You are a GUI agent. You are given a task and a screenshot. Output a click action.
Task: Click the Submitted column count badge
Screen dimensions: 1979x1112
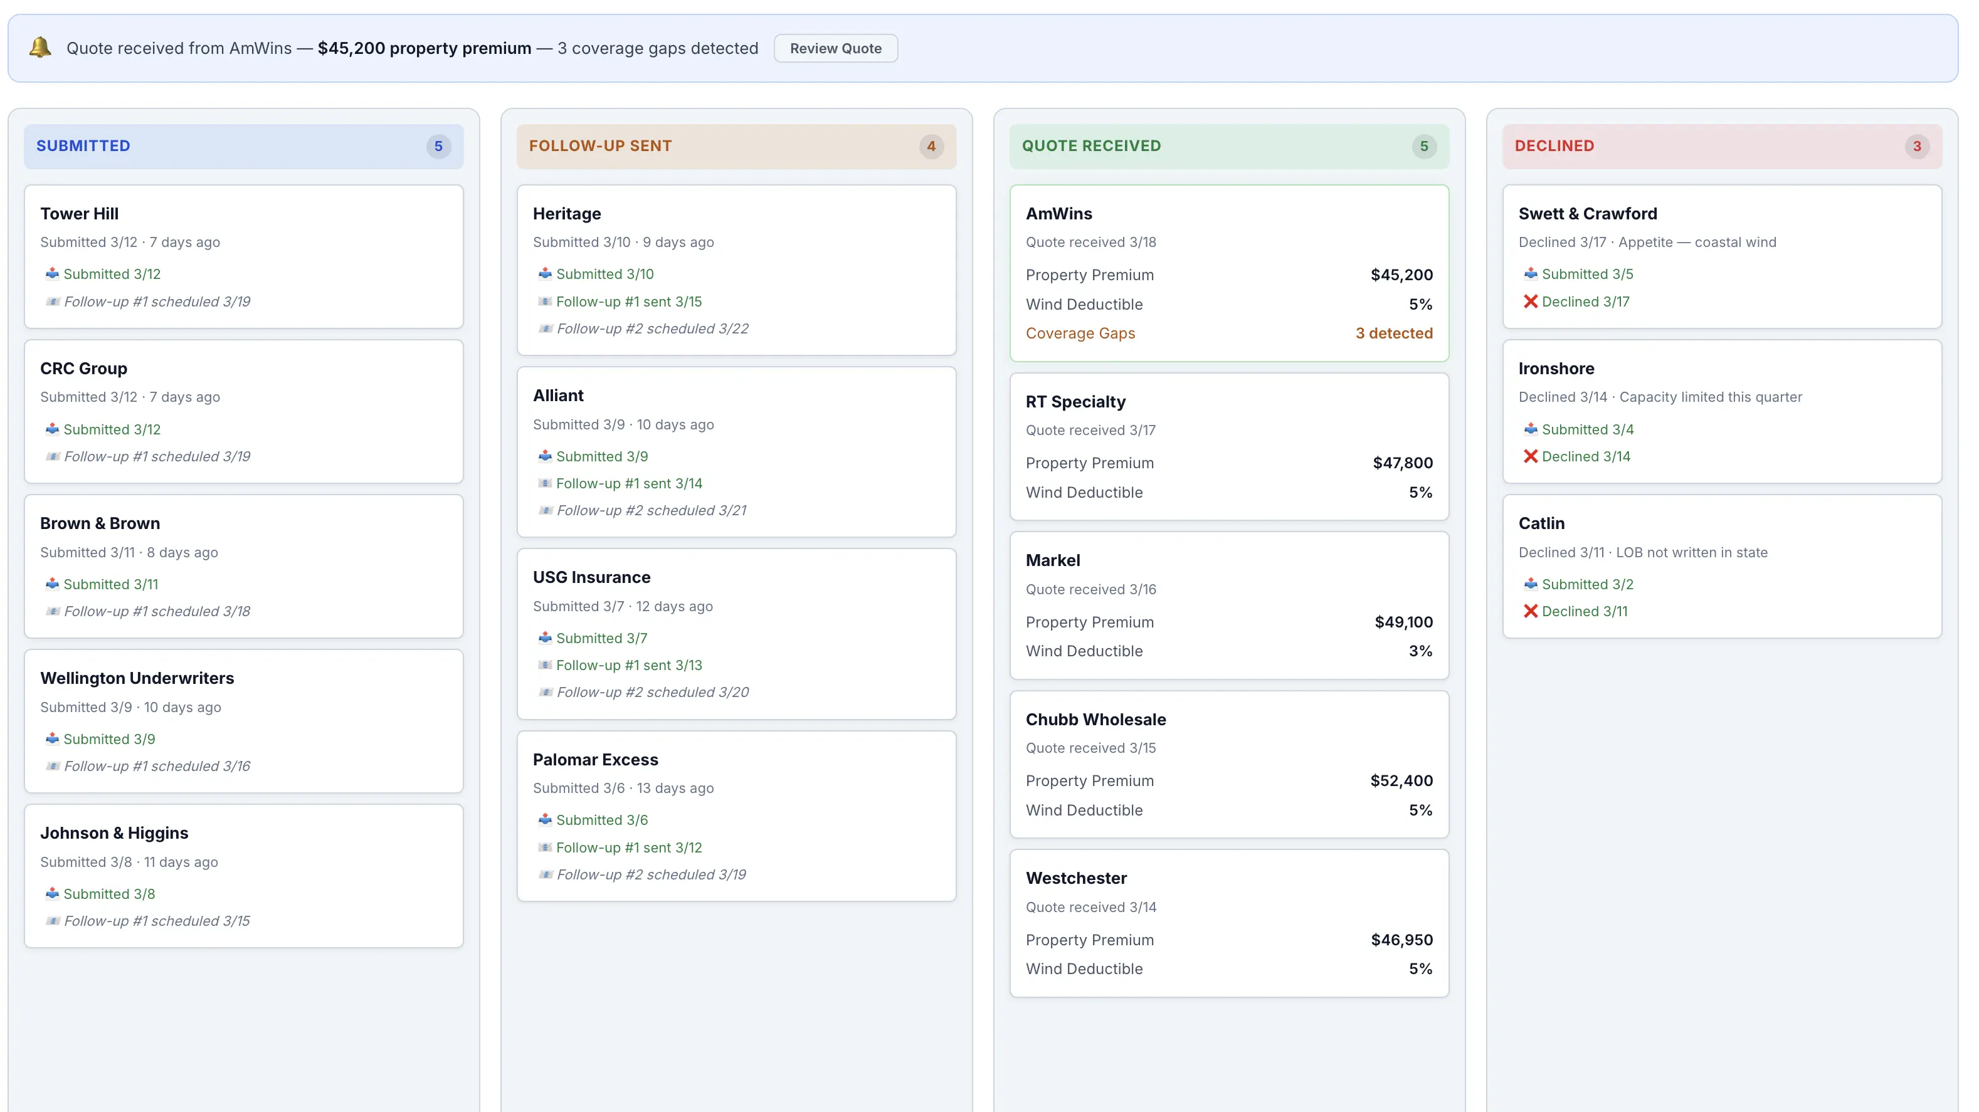(x=438, y=146)
